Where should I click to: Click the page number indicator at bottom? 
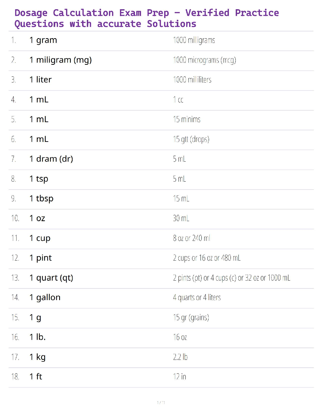pyautogui.click(x=161, y=403)
